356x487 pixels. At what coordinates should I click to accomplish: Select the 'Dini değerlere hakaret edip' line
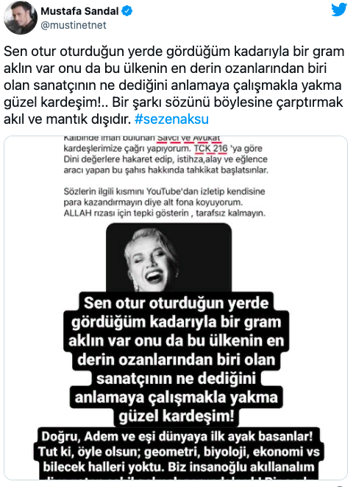165,159
